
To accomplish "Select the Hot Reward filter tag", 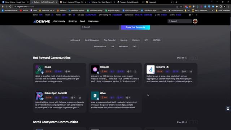I will click(x=75, y=40).
